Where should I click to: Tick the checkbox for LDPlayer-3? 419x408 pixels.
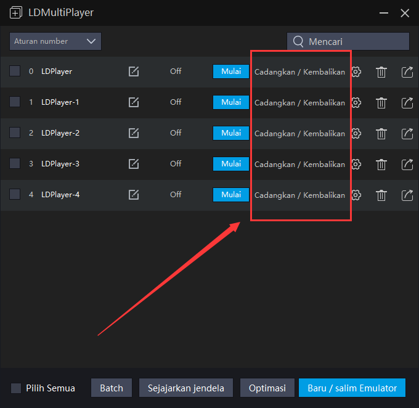(x=15, y=163)
